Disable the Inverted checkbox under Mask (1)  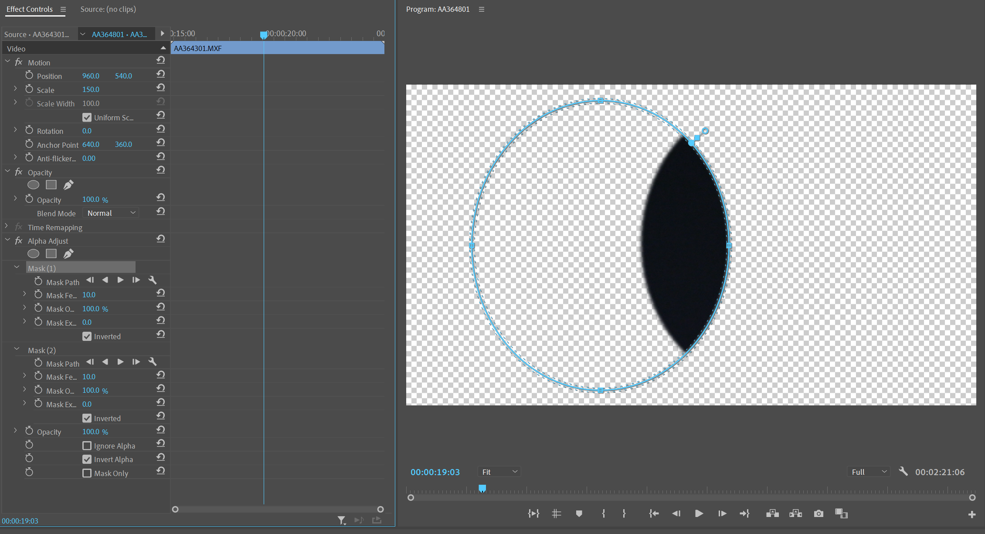(87, 336)
